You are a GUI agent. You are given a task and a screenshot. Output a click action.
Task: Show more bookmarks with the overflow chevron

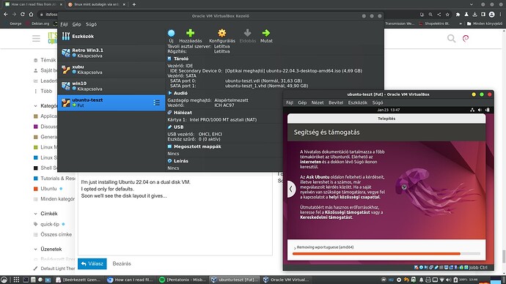pyautogui.click(x=461, y=23)
